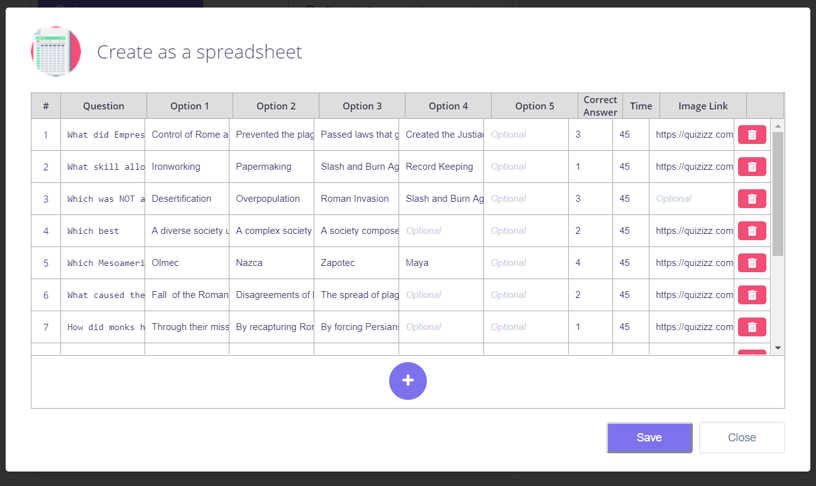Select 'Disagreements of' cell in row 6
Image resolution: width=816 pixels, height=486 pixels.
pos(272,295)
